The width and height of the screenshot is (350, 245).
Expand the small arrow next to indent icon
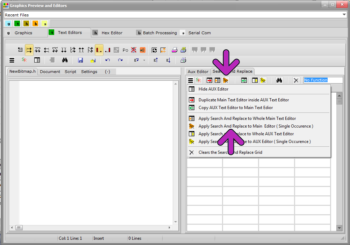tap(144, 60)
